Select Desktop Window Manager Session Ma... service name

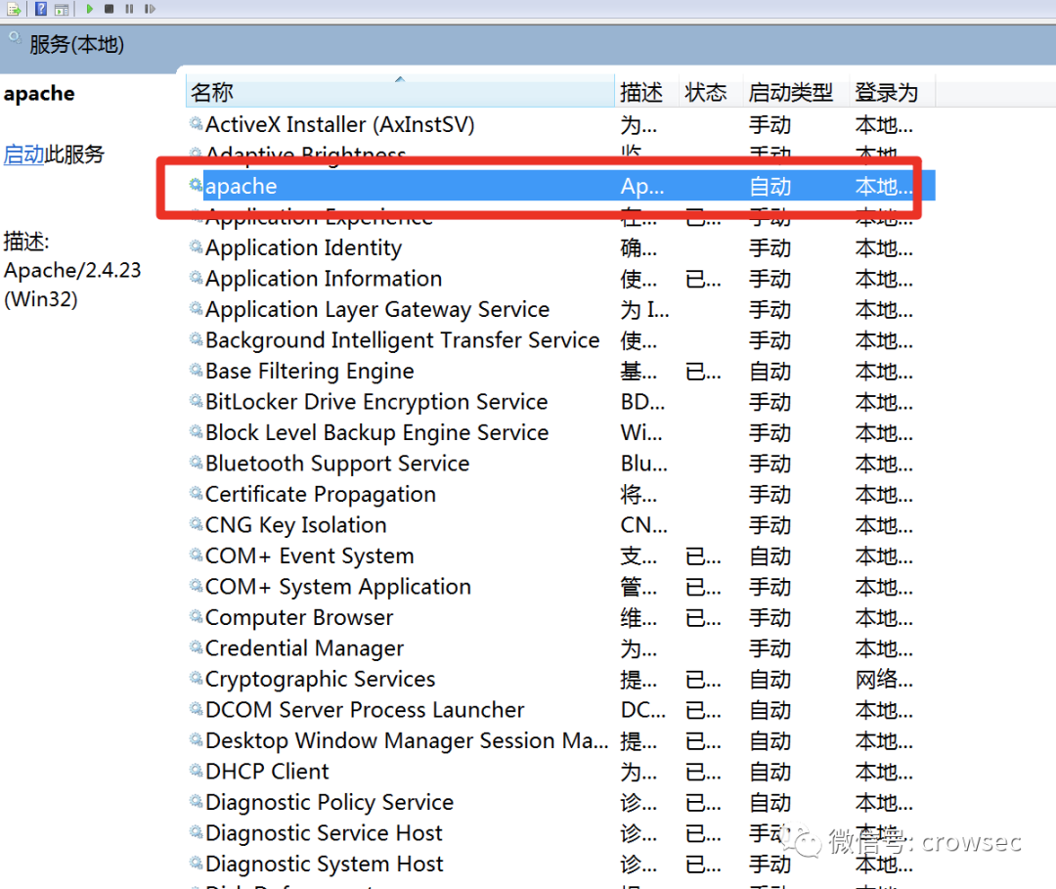[x=407, y=741]
